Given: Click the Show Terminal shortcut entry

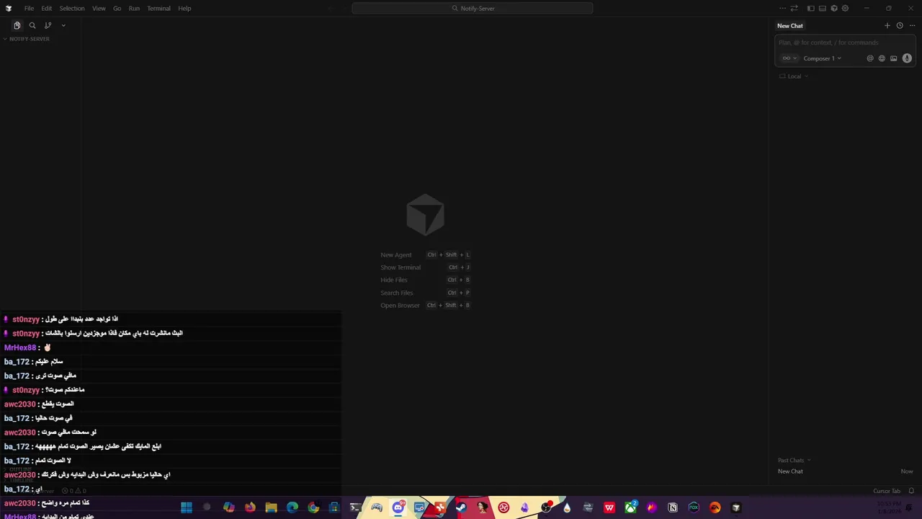Looking at the screenshot, I should 425,267.
